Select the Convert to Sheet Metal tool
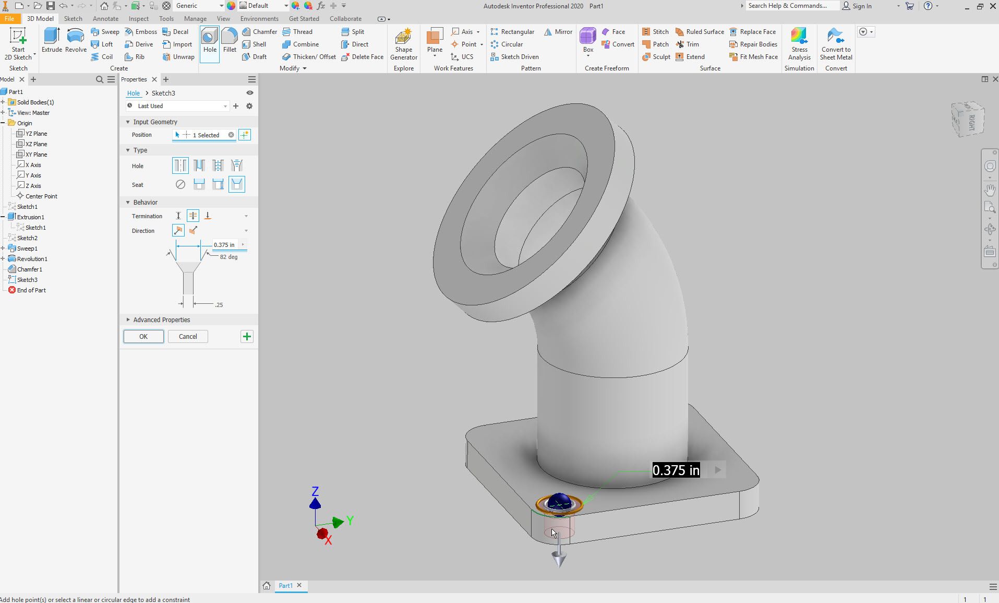Viewport: 999px width, 603px height. pyautogui.click(x=835, y=44)
